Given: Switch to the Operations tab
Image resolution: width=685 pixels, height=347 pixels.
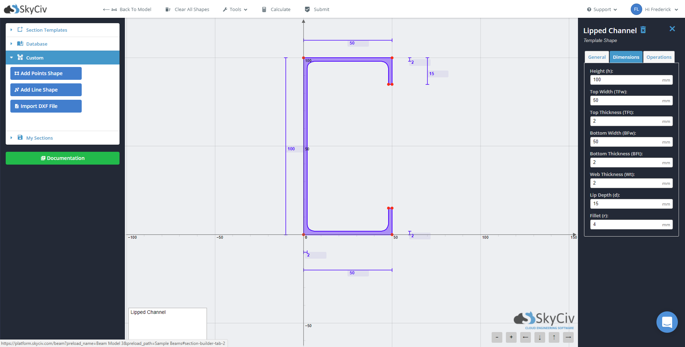Looking at the screenshot, I should [x=659, y=57].
